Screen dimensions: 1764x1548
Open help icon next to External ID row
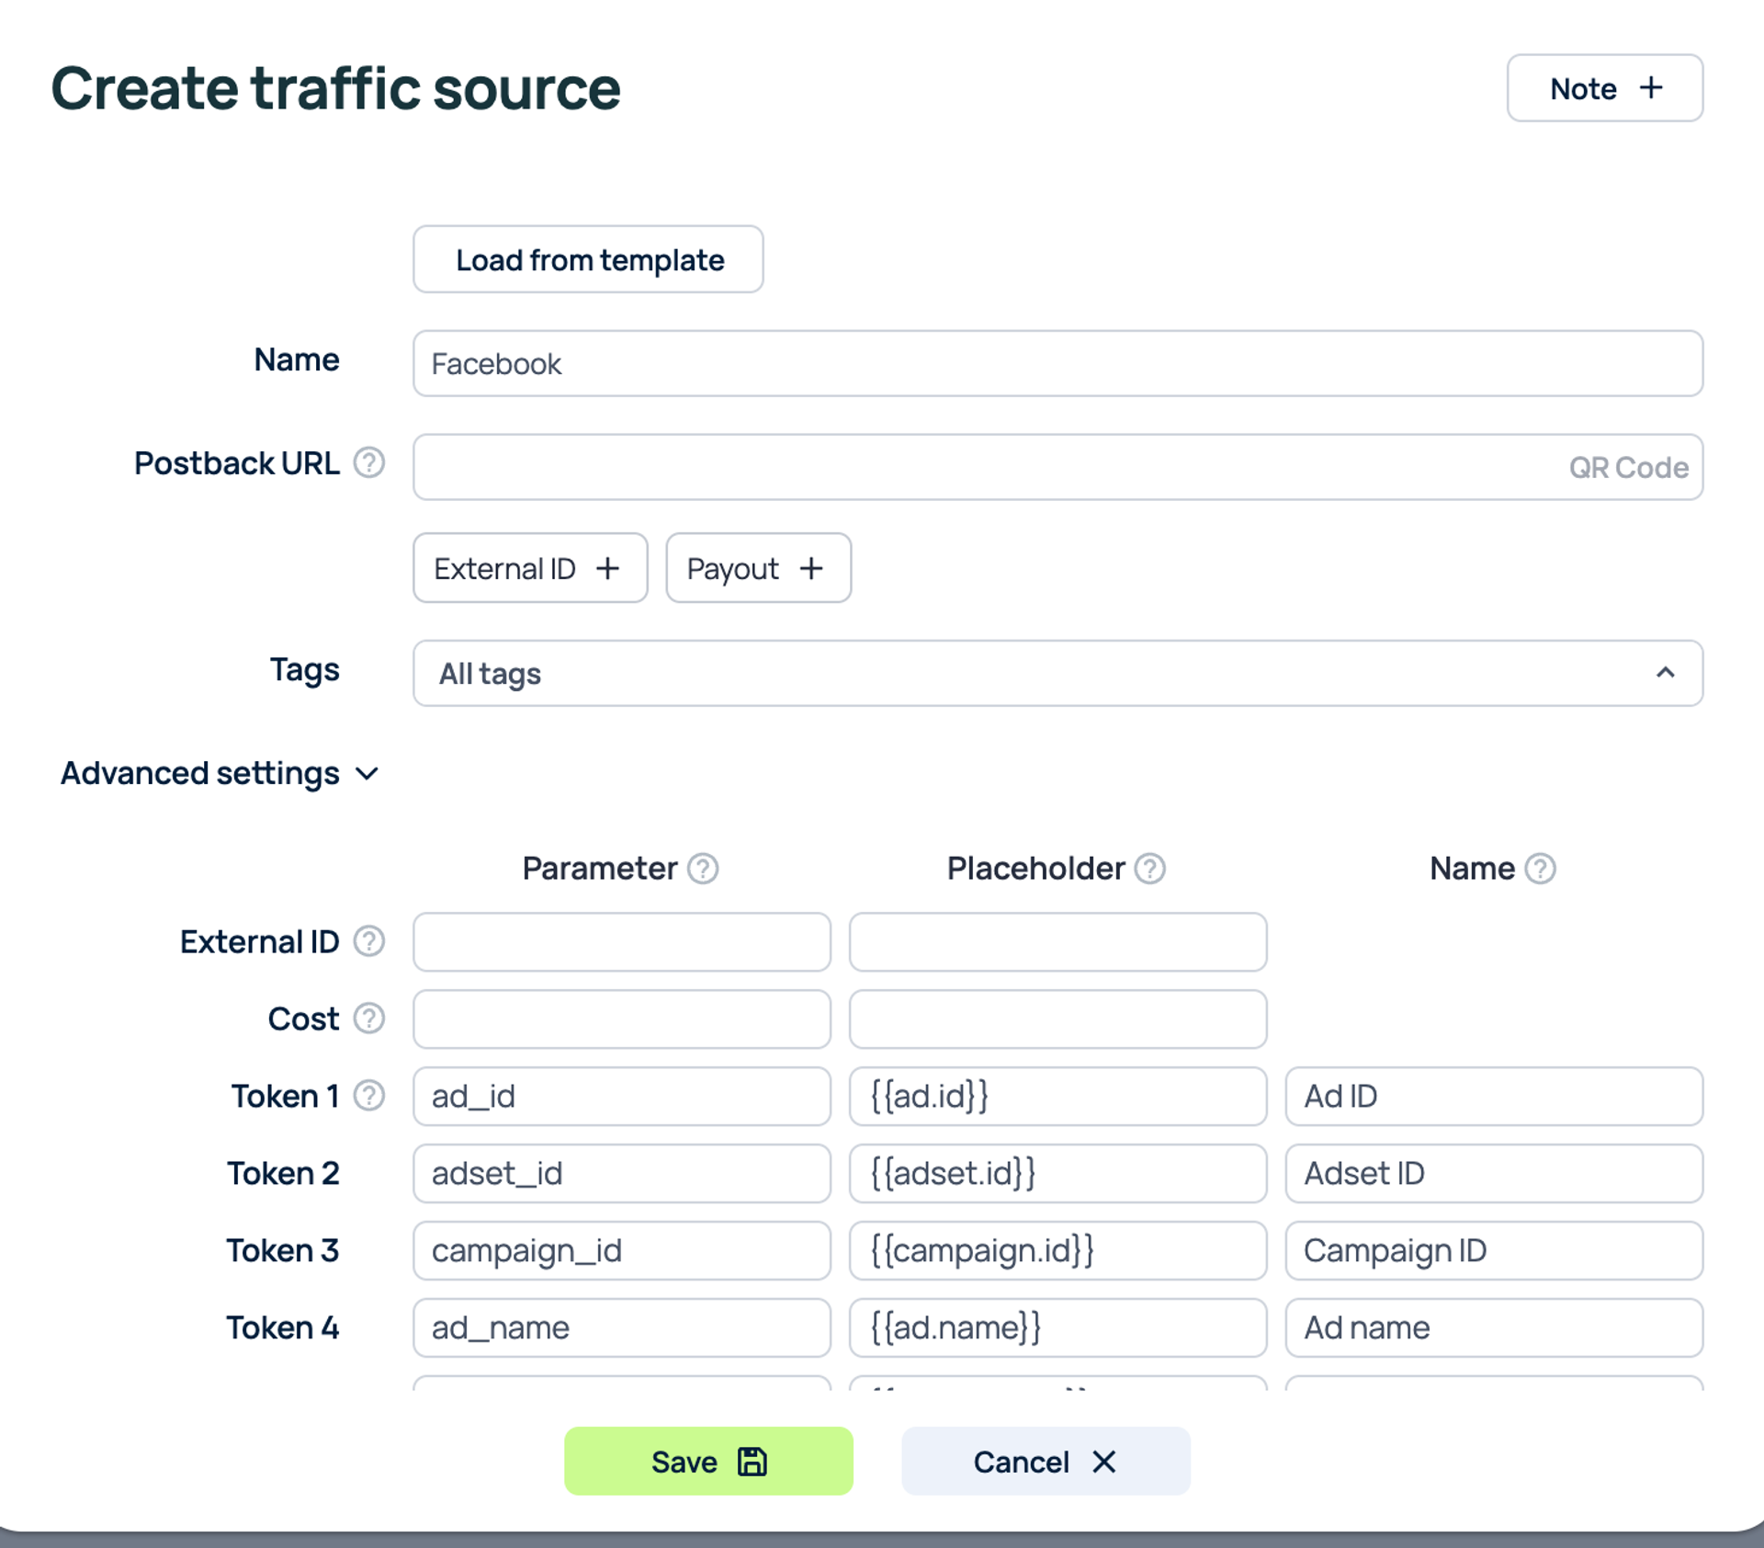click(369, 941)
